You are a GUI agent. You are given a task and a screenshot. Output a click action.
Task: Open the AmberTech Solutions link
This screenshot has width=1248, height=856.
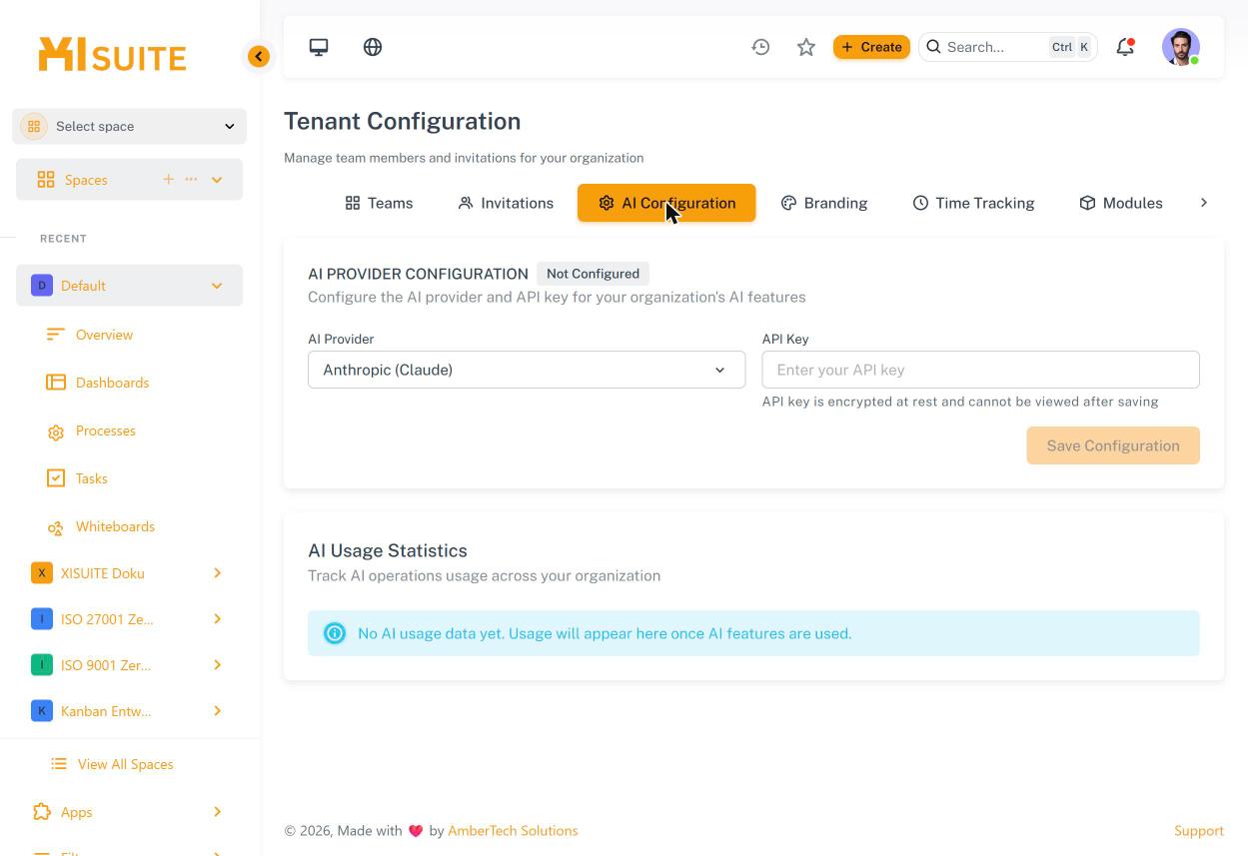click(x=513, y=831)
